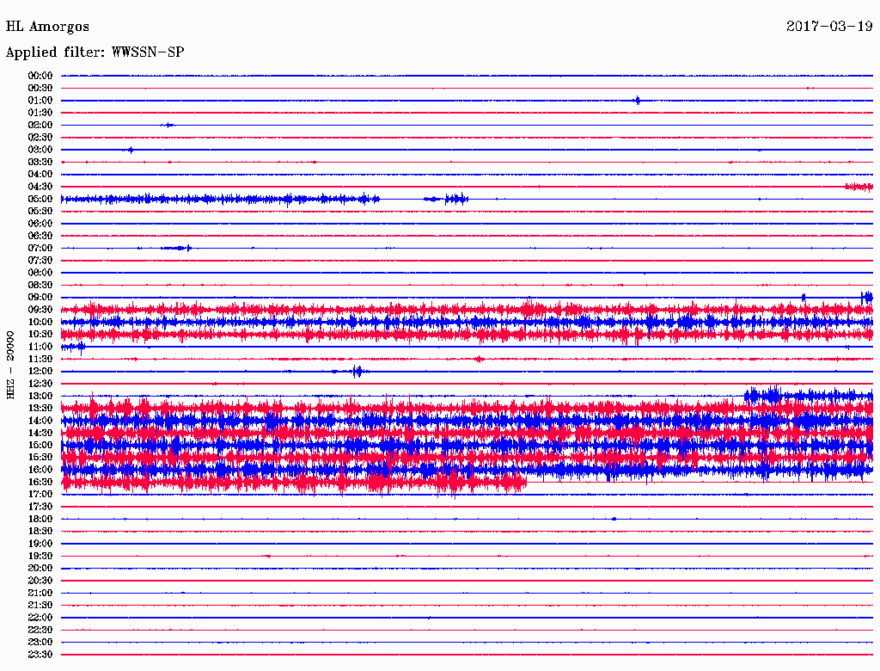Select the 19:30 time label
The image size is (880, 671).
tap(40, 556)
